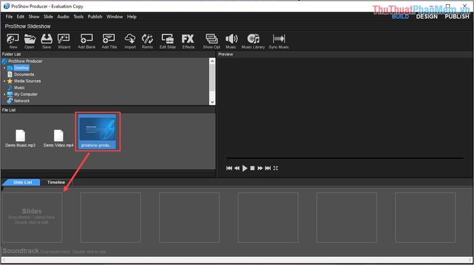
Task: Switch to the Slide List tab
Action: point(22,183)
